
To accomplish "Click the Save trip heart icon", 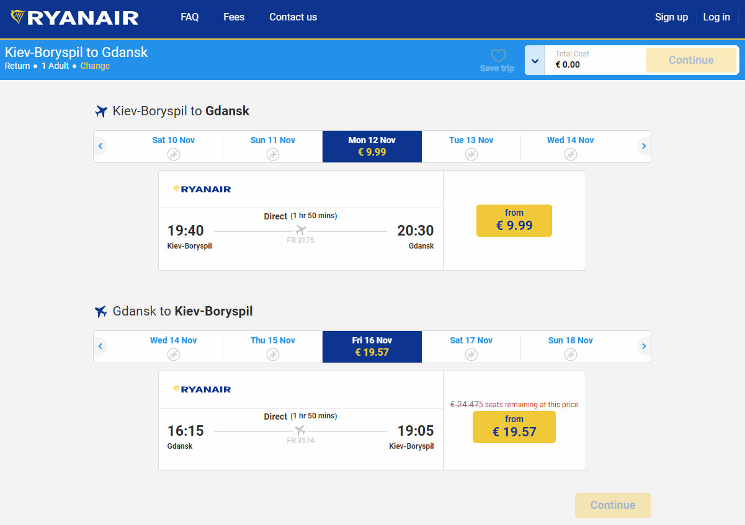I will point(498,56).
